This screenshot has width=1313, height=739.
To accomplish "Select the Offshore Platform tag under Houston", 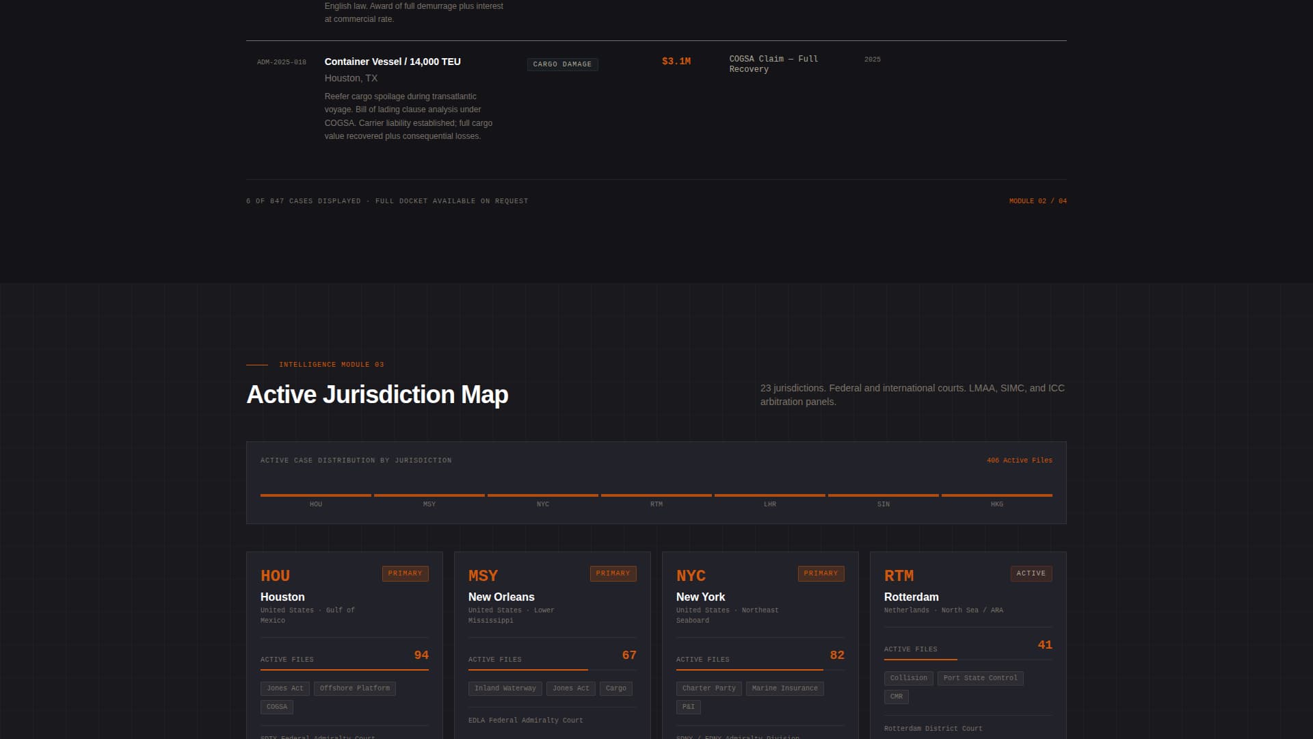I will [354, 688].
